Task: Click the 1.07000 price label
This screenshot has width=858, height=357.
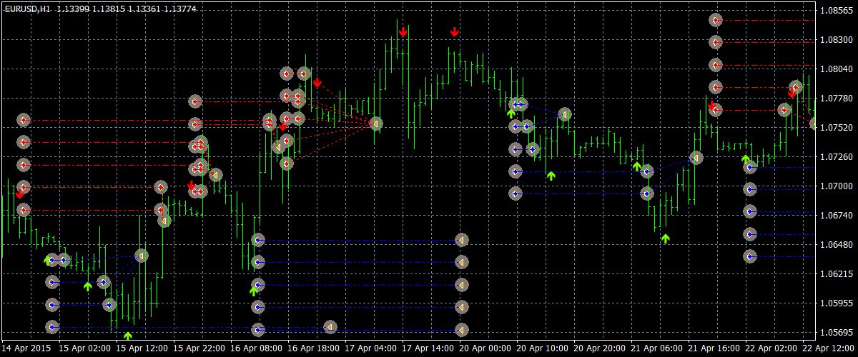Action: (837, 186)
